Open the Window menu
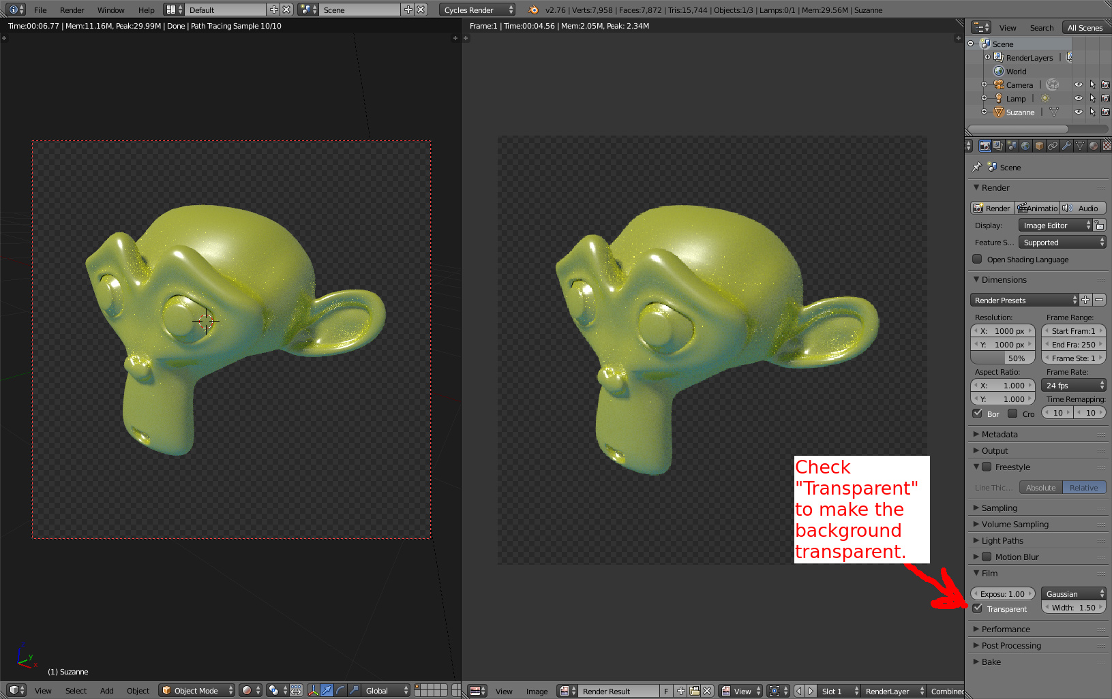The width and height of the screenshot is (1112, 699). (110, 10)
